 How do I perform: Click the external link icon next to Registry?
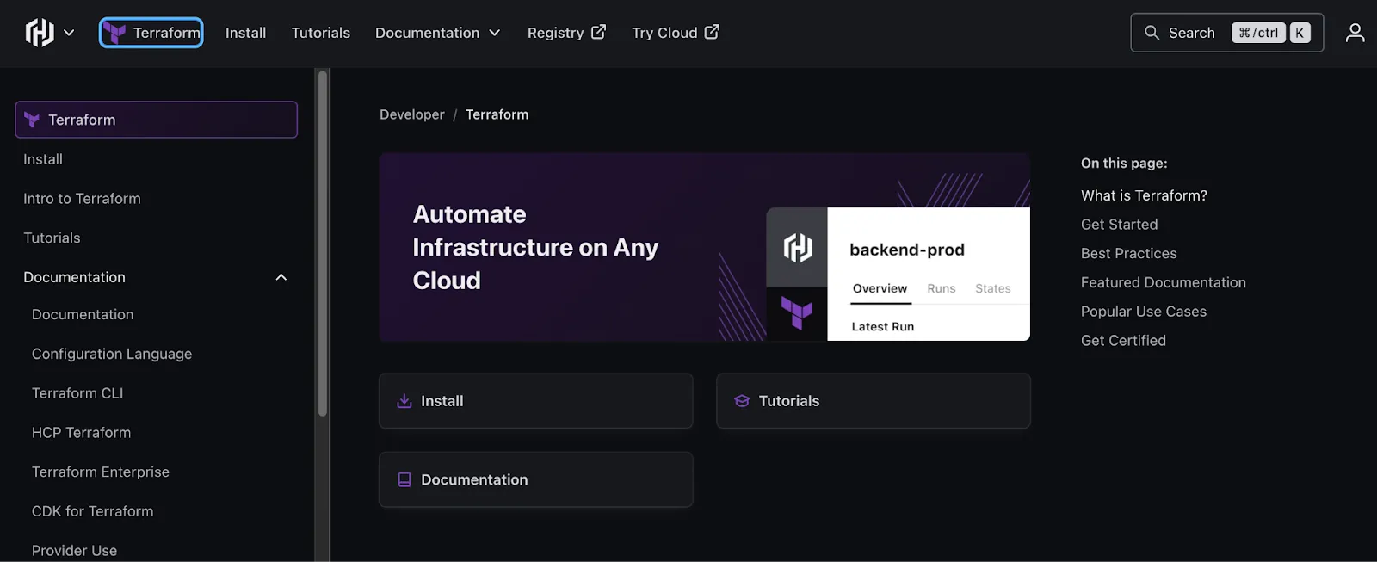click(599, 32)
